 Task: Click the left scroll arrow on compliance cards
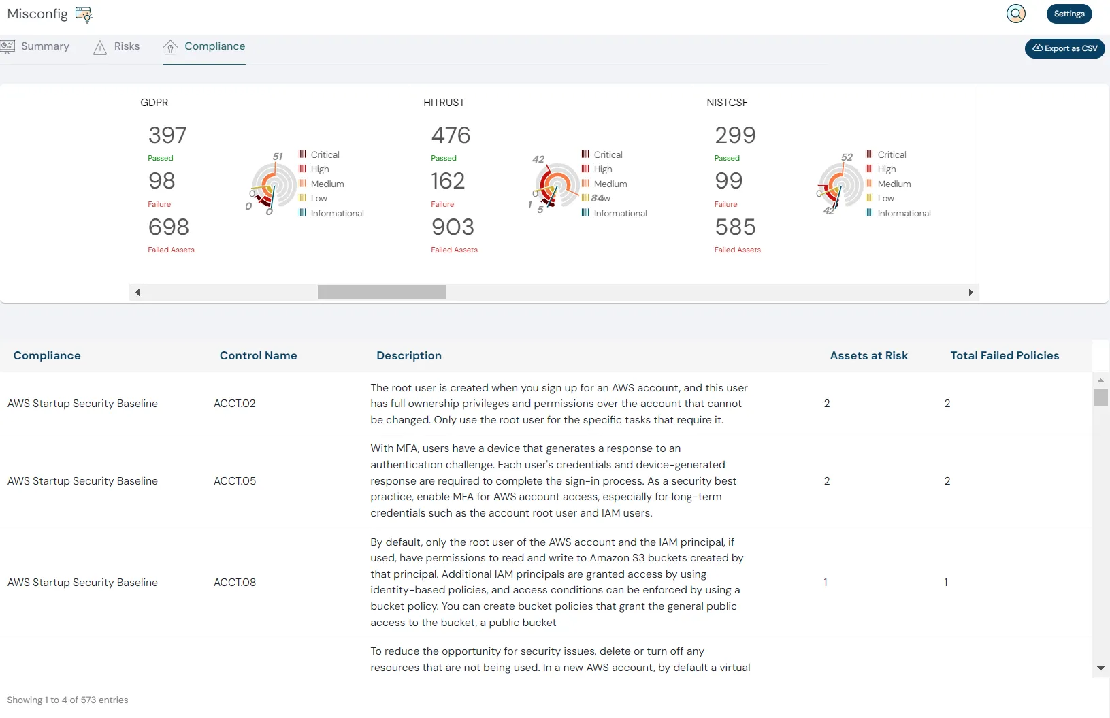click(137, 292)
